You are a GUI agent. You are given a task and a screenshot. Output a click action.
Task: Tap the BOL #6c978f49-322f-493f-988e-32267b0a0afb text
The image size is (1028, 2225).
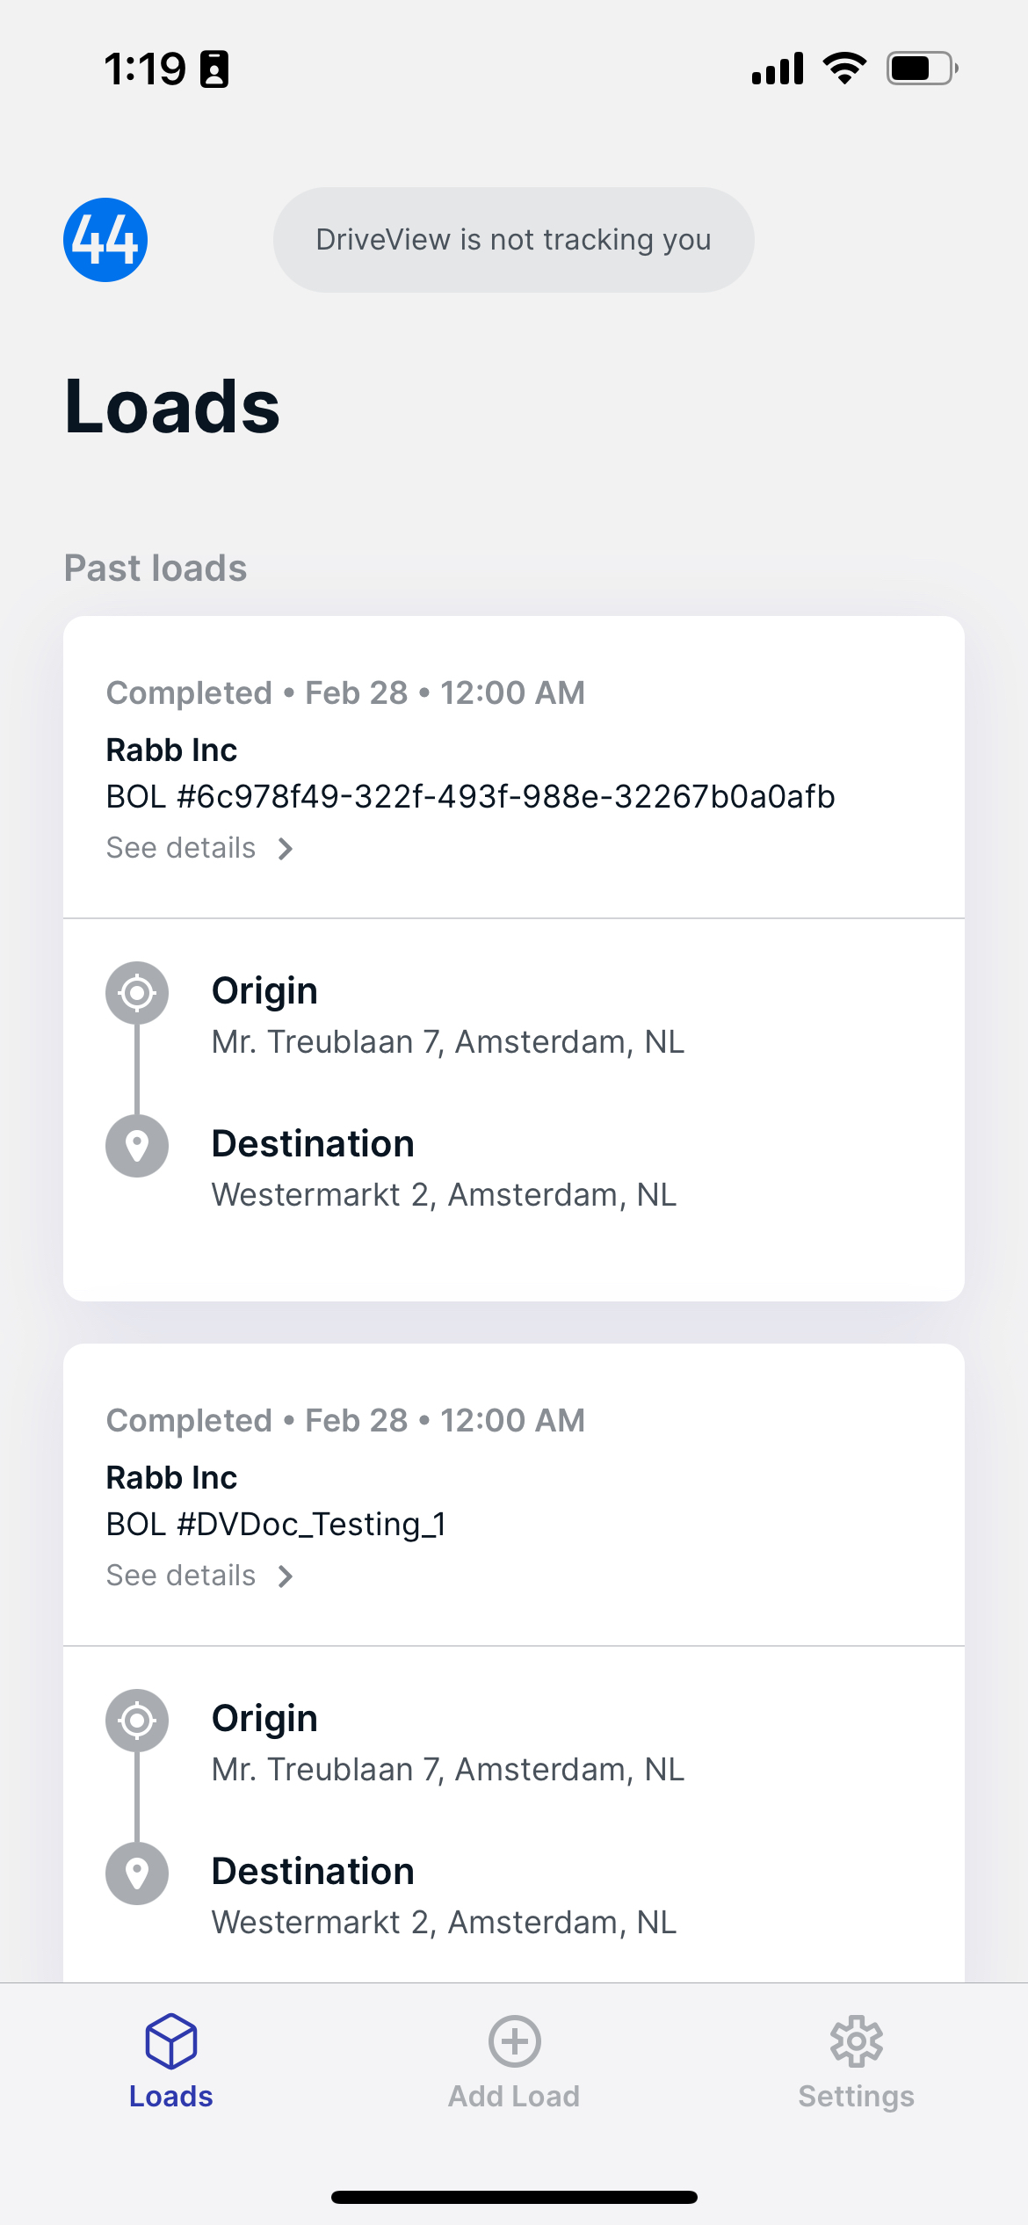[470, 797]
